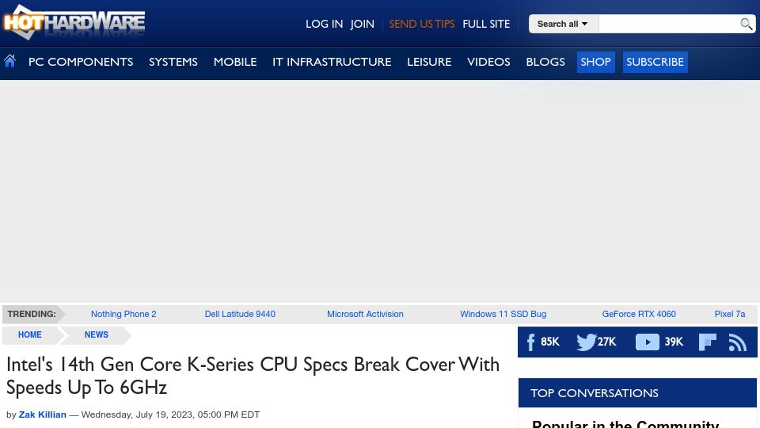Open the Facebook 85K page
The height and width of the screenshot is (428, 760).
pyautogui.click(x=543, y=342)
